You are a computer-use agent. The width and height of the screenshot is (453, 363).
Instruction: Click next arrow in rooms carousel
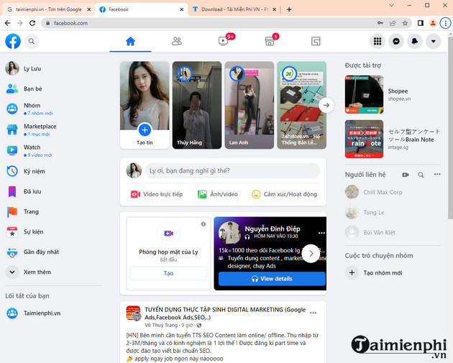click(x=311, y=254)
